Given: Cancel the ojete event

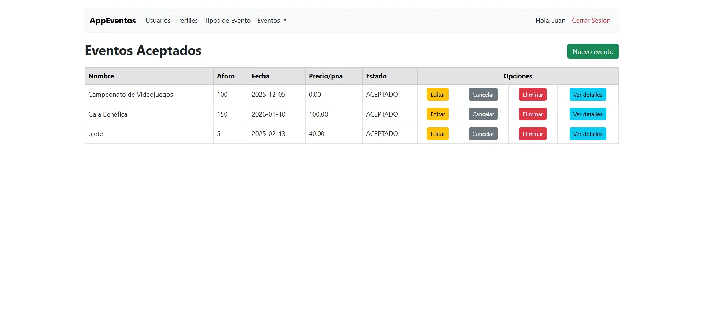Looking at the screenshot, I should 483,134.
